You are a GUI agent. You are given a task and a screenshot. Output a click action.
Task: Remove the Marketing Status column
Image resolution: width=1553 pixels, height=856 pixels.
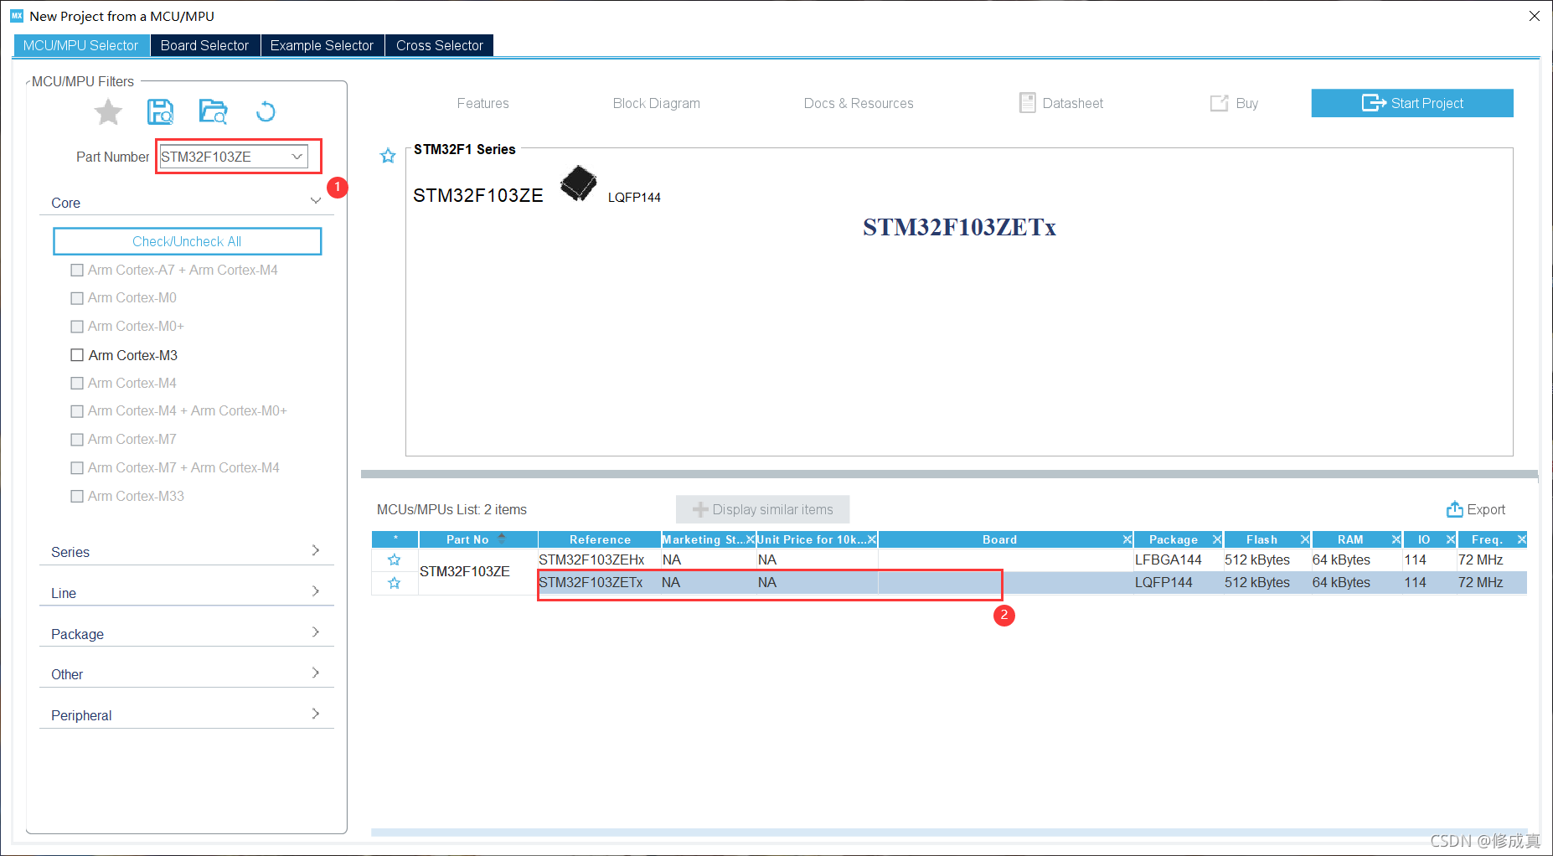(750, 539)
